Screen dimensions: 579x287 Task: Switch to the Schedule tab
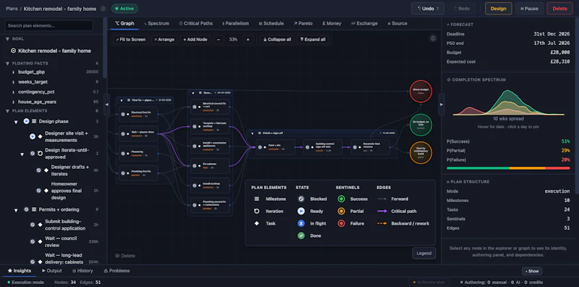[x=271, y=23]
